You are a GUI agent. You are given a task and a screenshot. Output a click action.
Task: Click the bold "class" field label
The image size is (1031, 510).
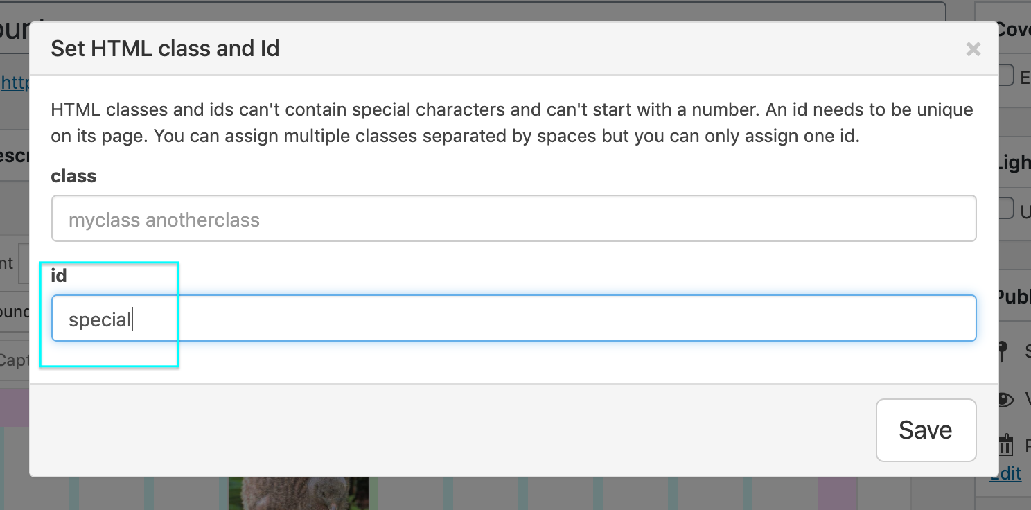73,176
